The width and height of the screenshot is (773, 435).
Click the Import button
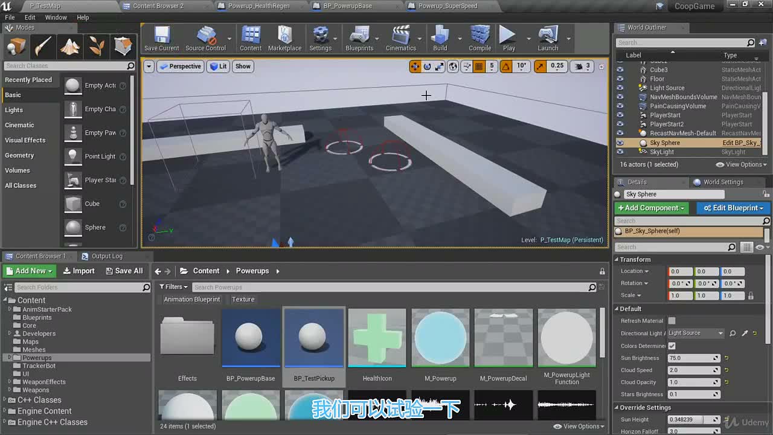79,271
